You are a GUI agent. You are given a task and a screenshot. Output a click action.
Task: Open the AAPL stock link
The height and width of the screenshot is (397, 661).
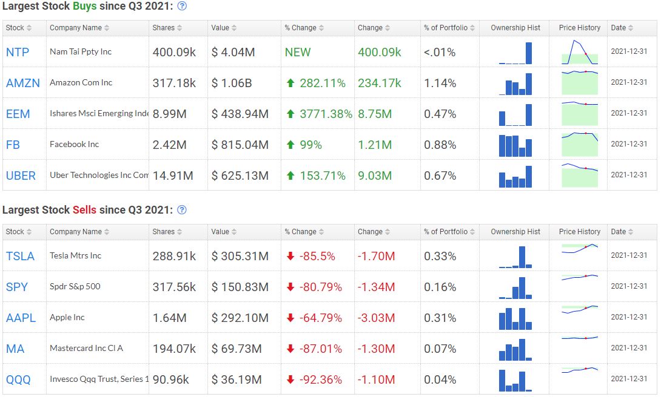tap(21, 318)
